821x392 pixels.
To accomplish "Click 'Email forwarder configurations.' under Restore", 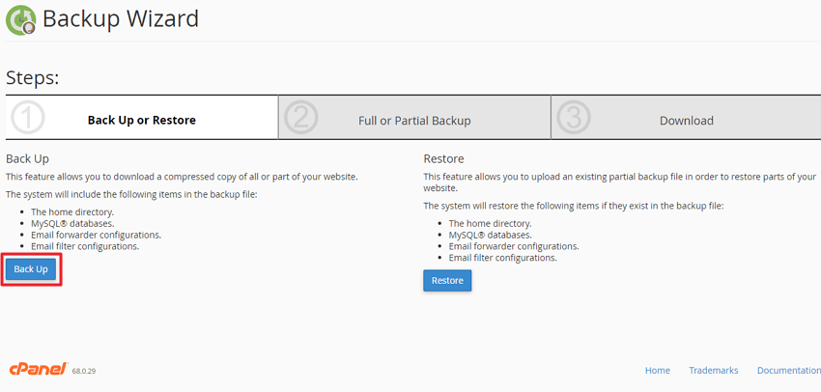I will (x=514, y=246).
